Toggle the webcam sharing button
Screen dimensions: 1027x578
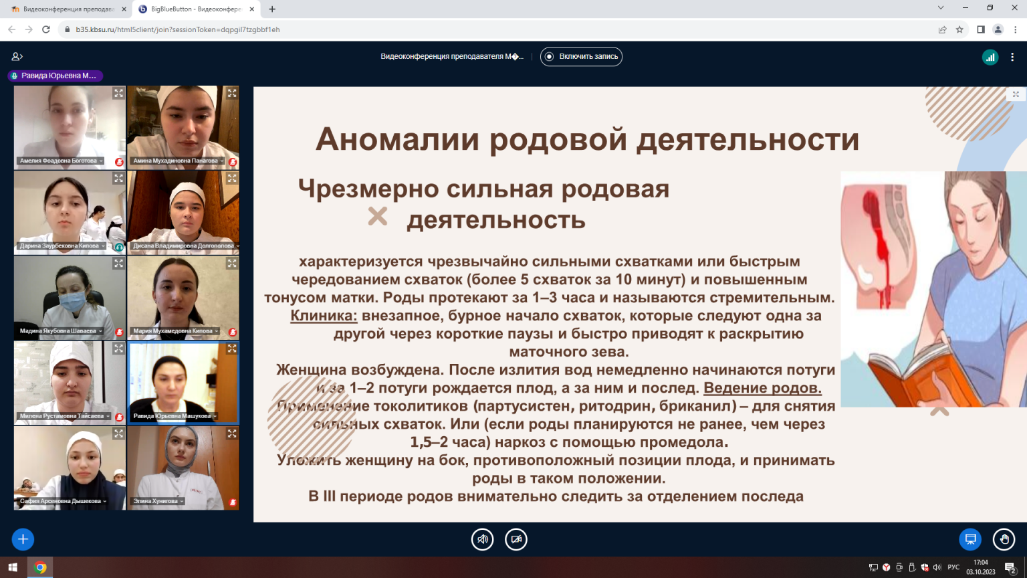516,539
